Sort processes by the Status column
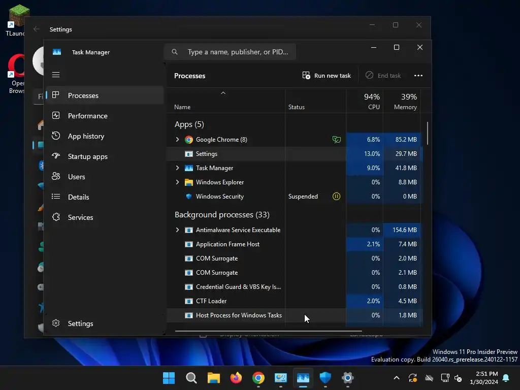This screenshot has width=520, height=390. [x=297, y=107]
